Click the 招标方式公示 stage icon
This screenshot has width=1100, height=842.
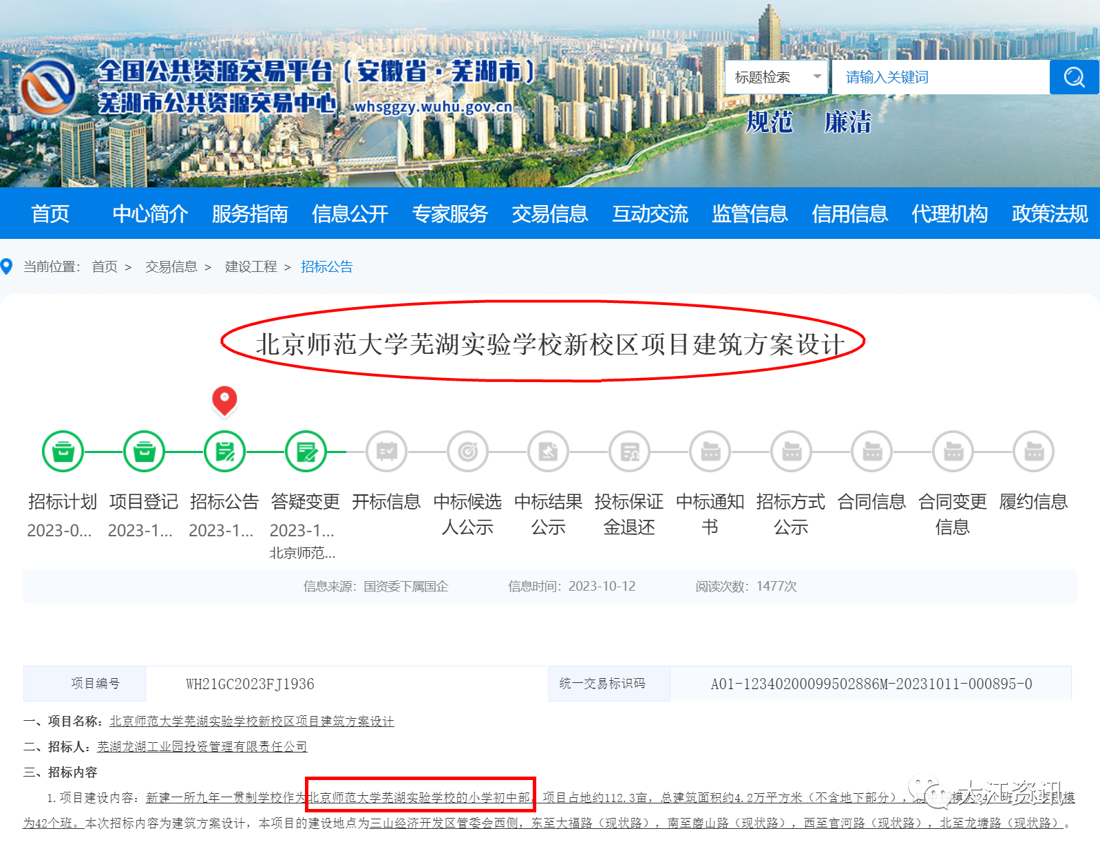(x=791, y=452)
